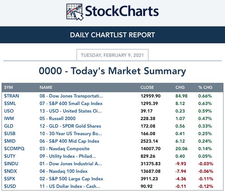The height and width of the screenshot is (192, 225).
Task: Open S&P 600 Small Cap Index chart
Action: point(71,104)
